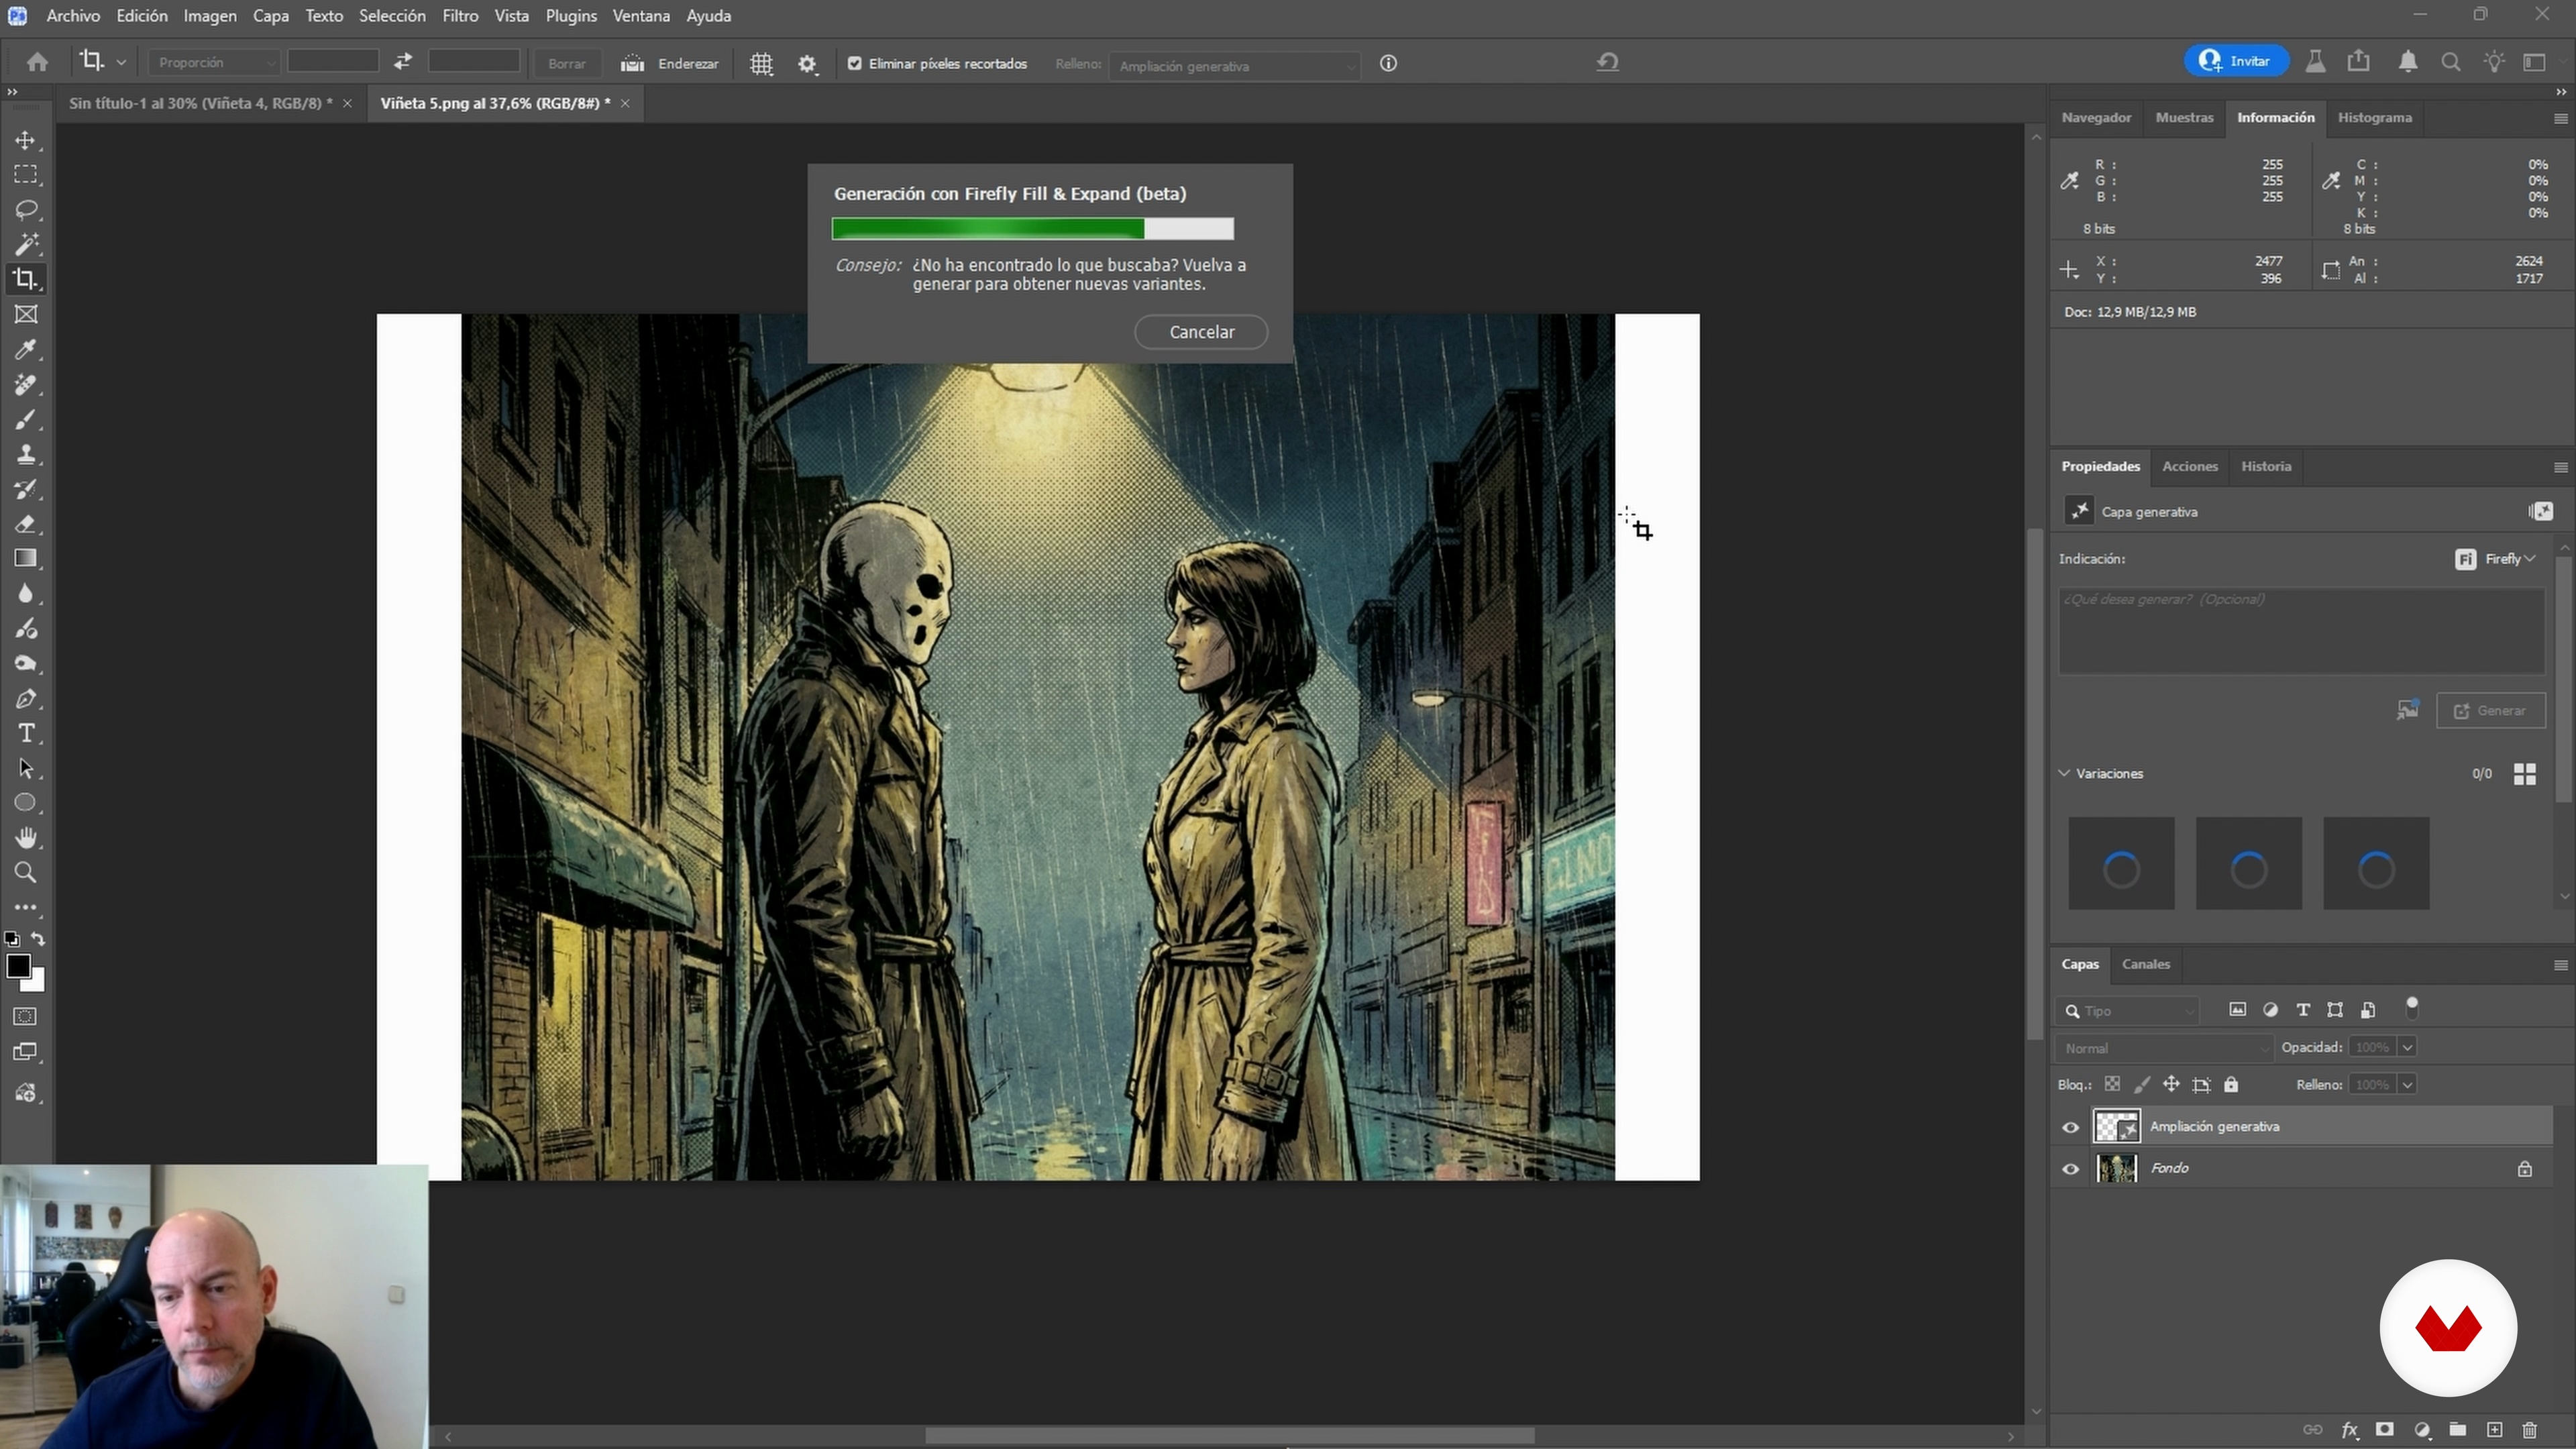
Task: Select the Spot Healing Brush tool
Action: [x=26, y=384]
